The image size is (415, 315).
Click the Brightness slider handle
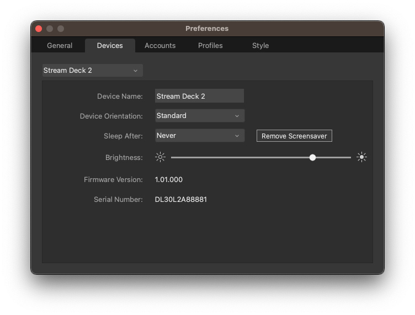click(312, 157)
